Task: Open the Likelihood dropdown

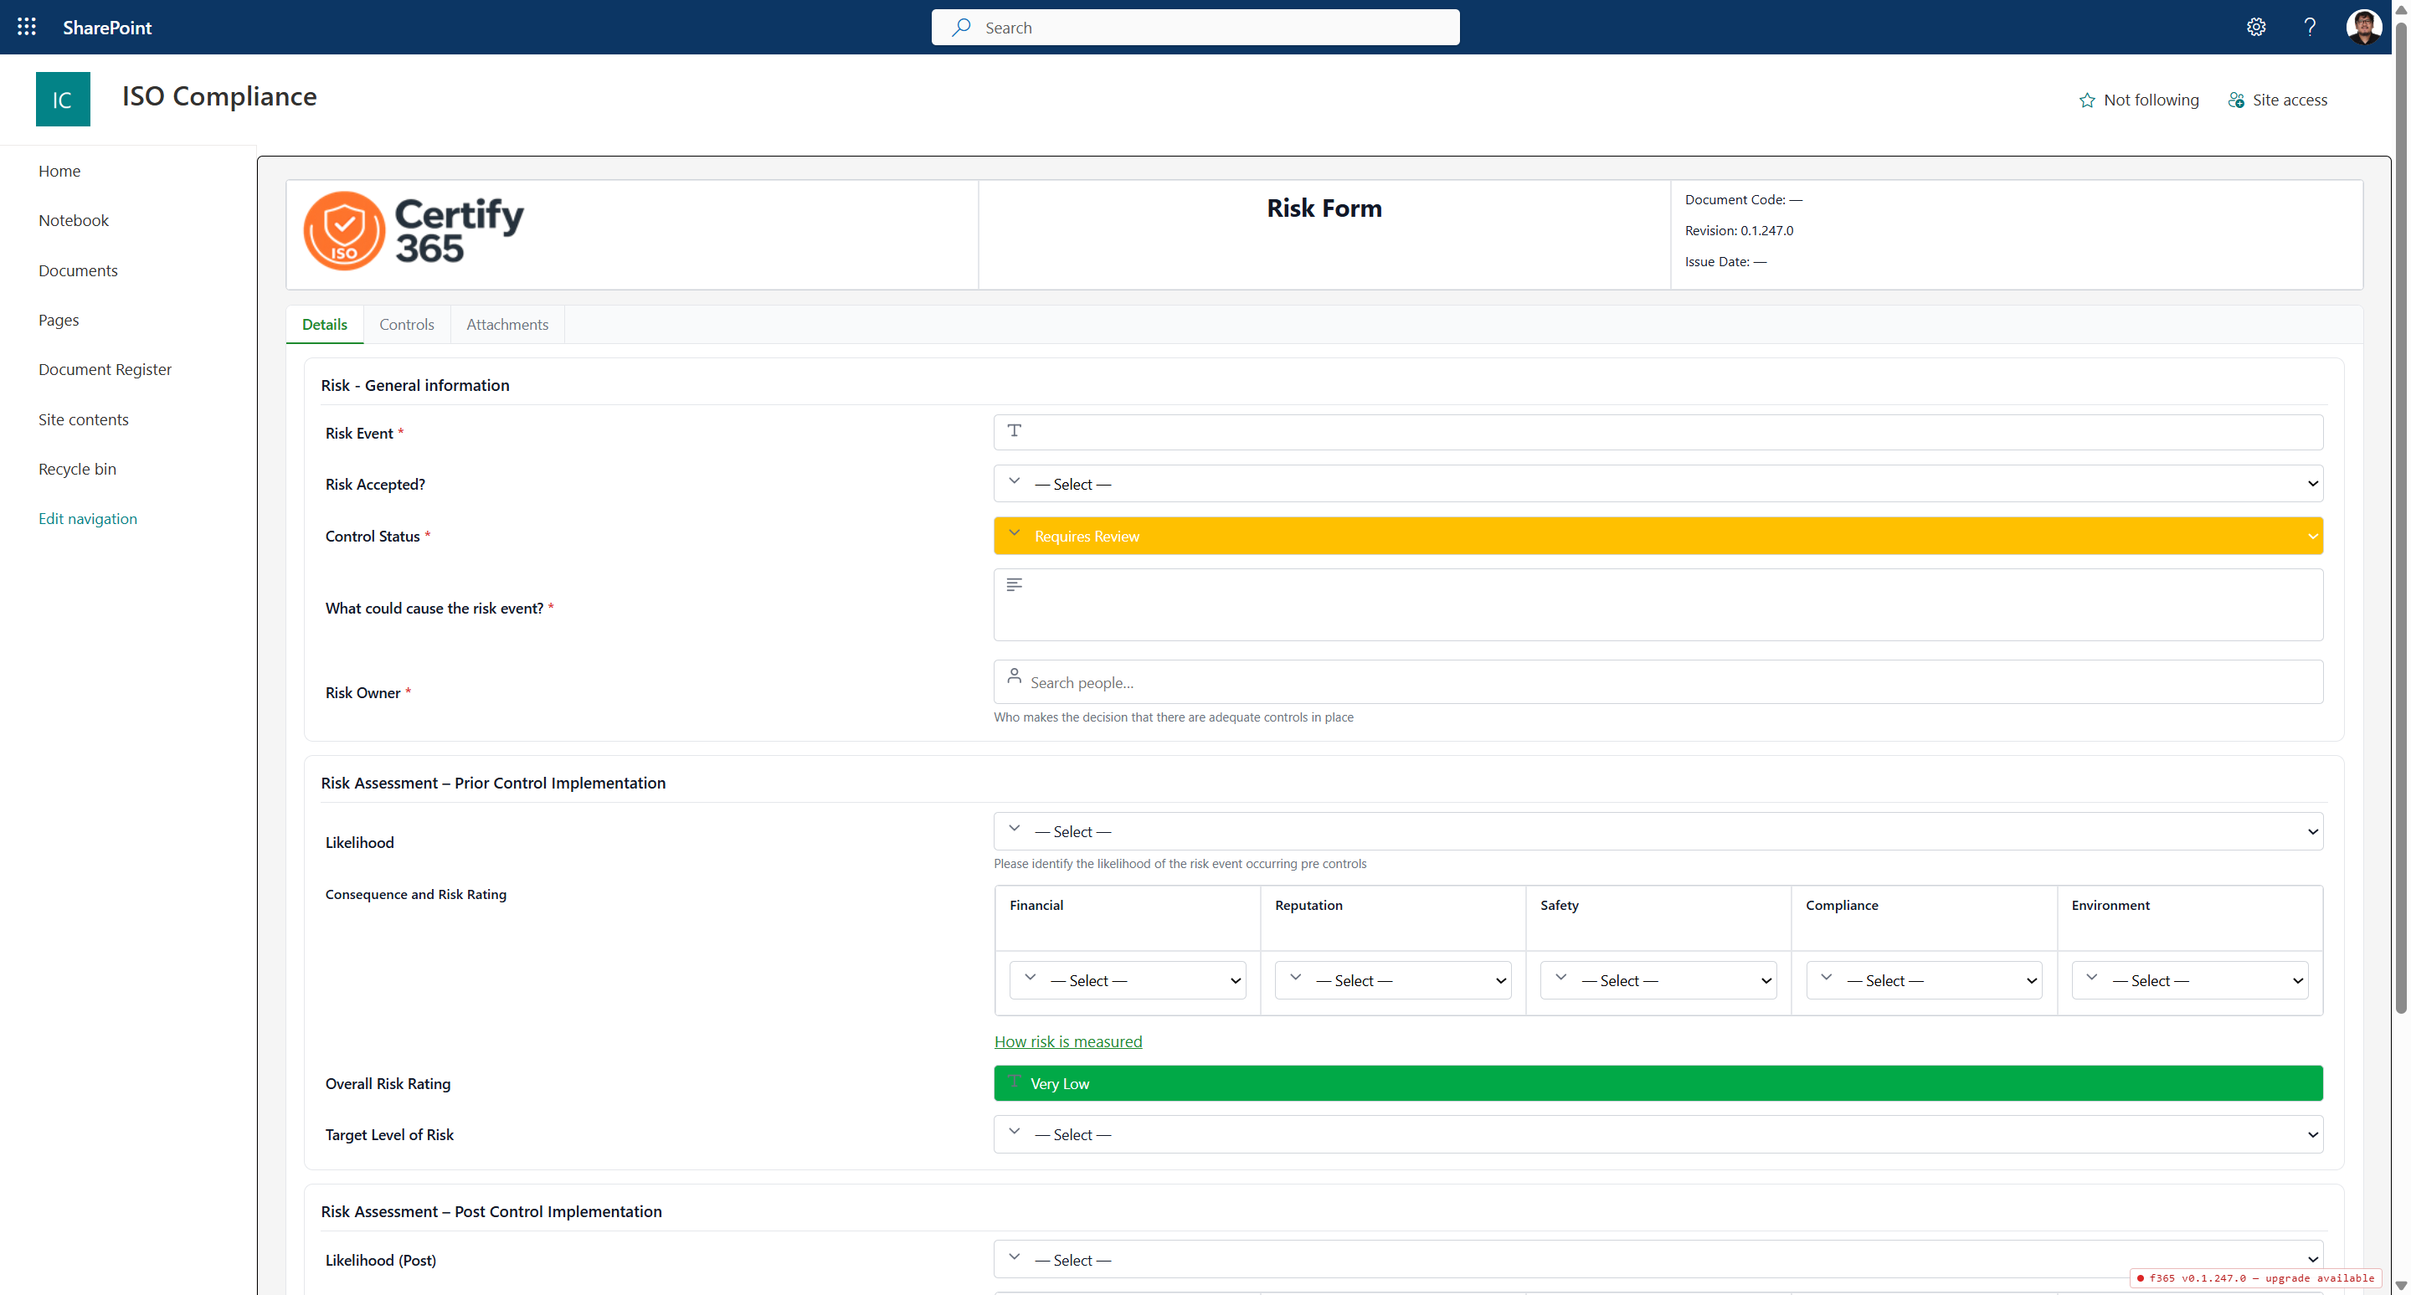Action: 1658,831
